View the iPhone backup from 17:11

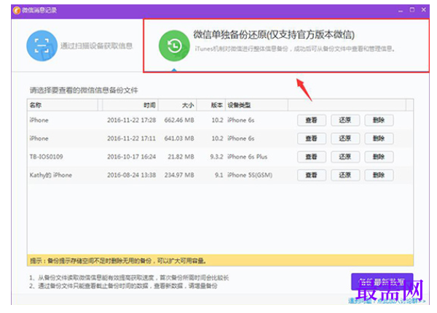coord(311,138)
